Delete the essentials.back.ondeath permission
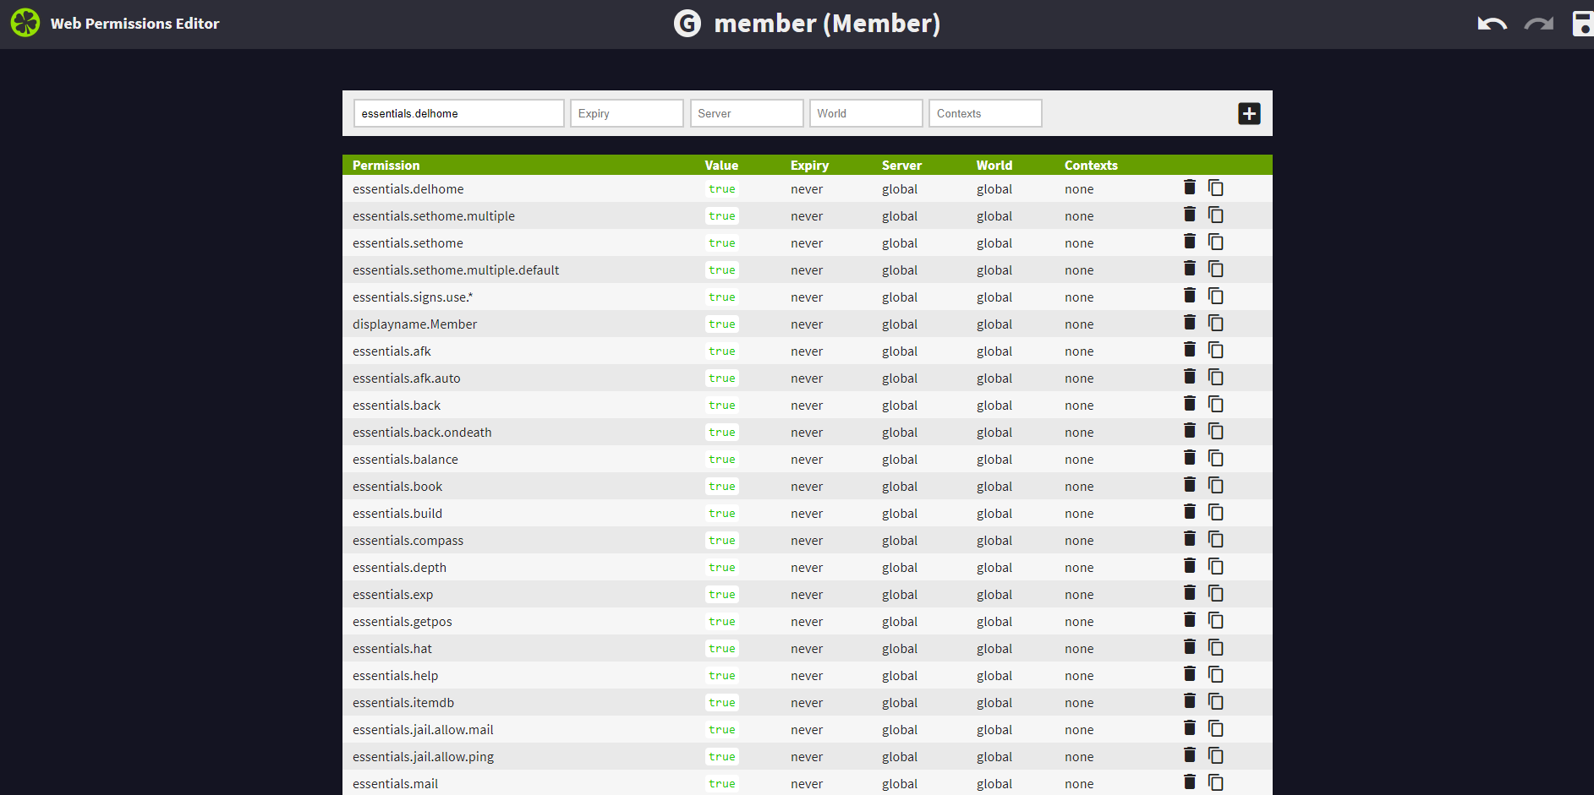 (1190, 431)
